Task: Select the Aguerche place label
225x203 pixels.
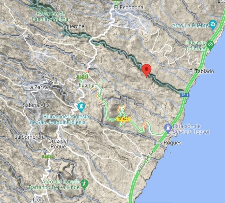Action: point(73,27)
